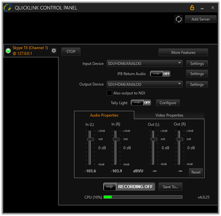This screenshot has width=221, height=216.
Task: Click the In (L) volume slider handle
Action: tap(91, 139)
